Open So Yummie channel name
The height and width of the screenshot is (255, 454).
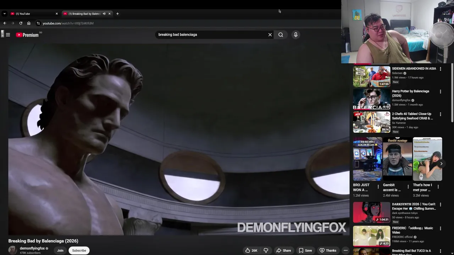pyautogui.click(x=399, y=123)
